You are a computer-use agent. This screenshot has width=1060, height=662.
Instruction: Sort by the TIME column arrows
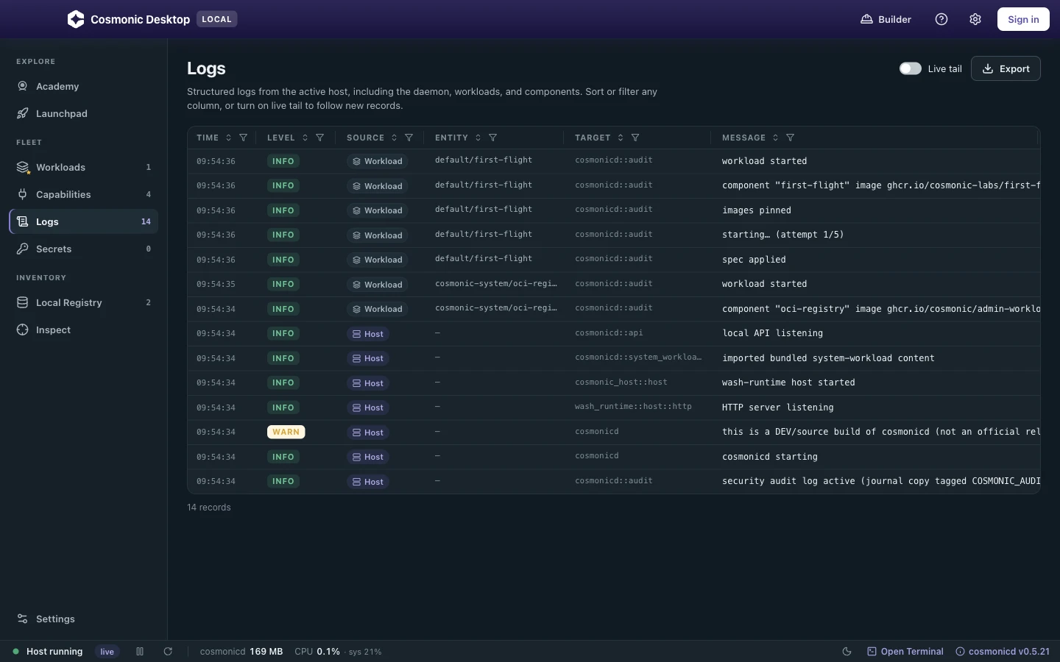pos(229,138)
